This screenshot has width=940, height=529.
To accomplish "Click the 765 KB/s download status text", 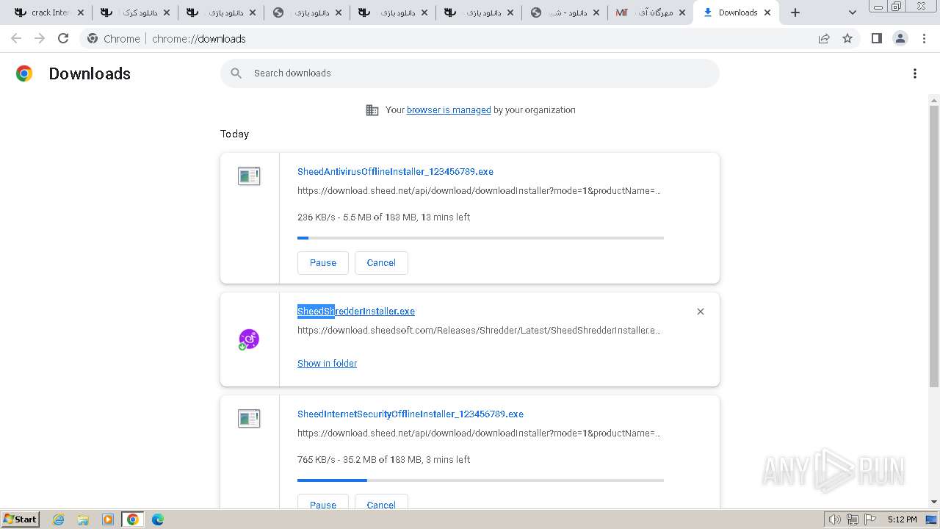I will (x=383, y=460).
